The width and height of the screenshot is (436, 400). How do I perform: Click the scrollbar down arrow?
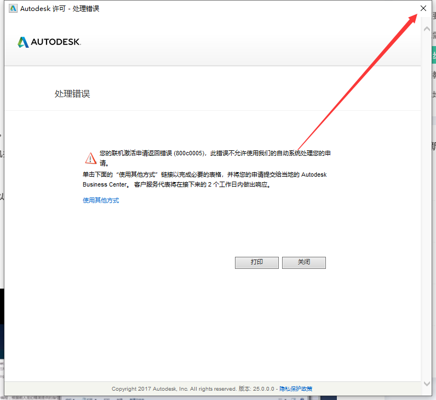(427, 384)
